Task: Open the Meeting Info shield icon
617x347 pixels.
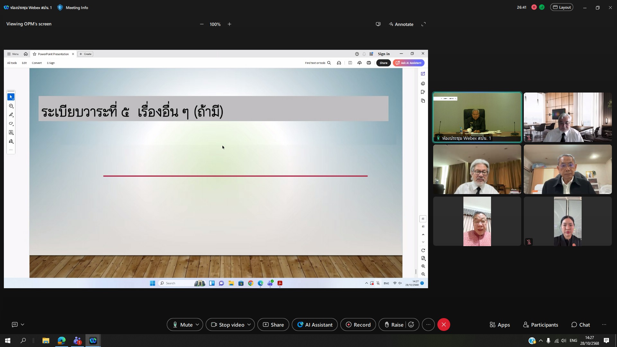Action: pos(60,7)
